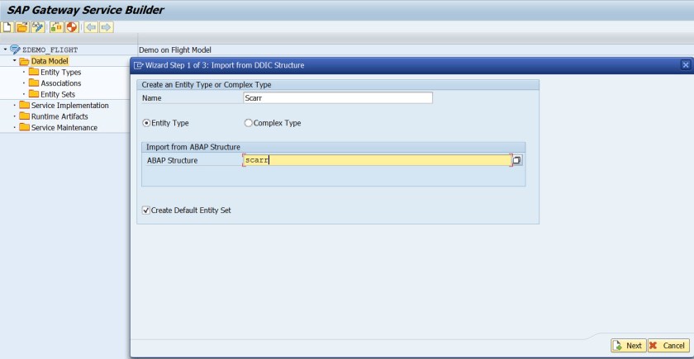Expand the Entity Sets node
The height and width of the screenshot is (359, 694).
[24, 94]
